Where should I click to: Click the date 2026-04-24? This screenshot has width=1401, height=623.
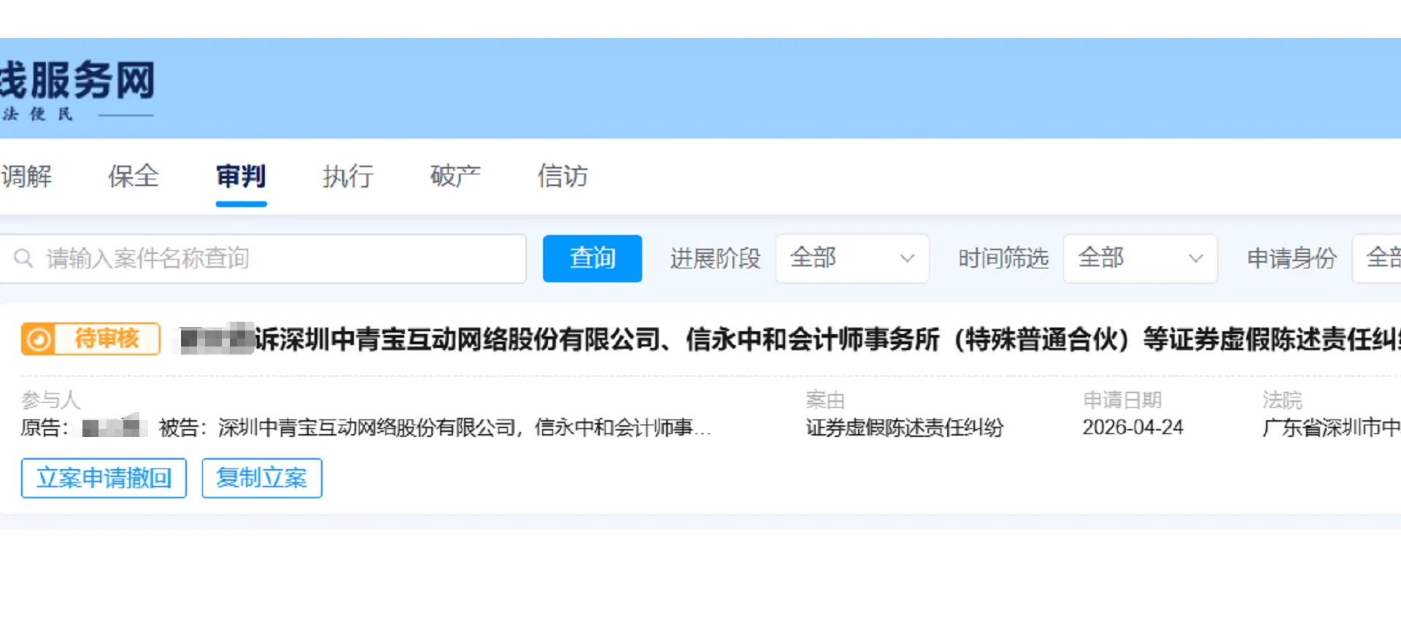click(1132, 427)
